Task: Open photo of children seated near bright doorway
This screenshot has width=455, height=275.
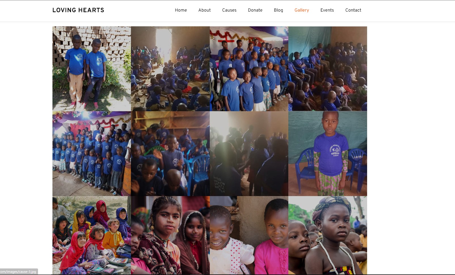Action: pyautogui.click(x=170, y=69)
